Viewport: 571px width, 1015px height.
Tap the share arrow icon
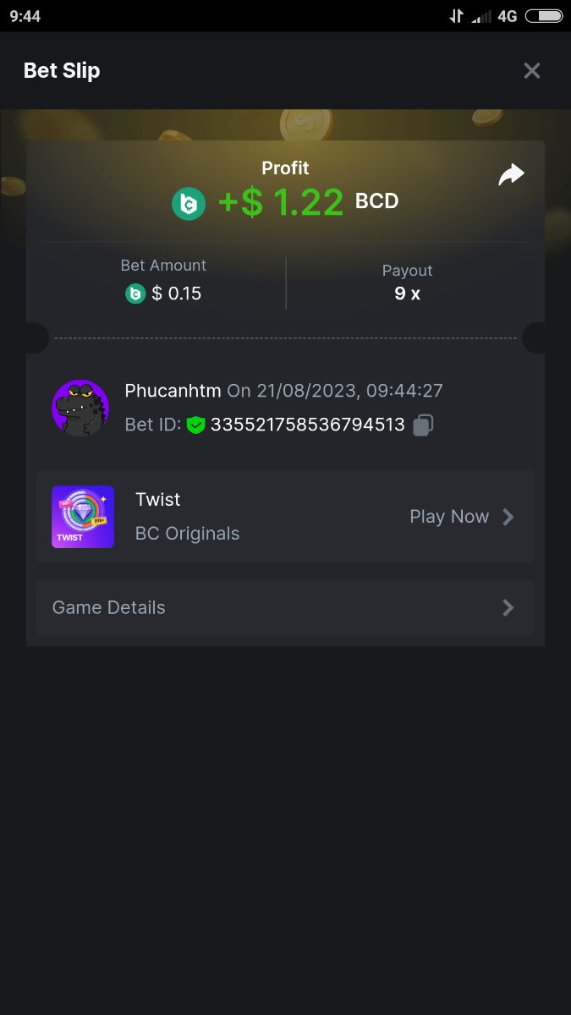(511, 175)
